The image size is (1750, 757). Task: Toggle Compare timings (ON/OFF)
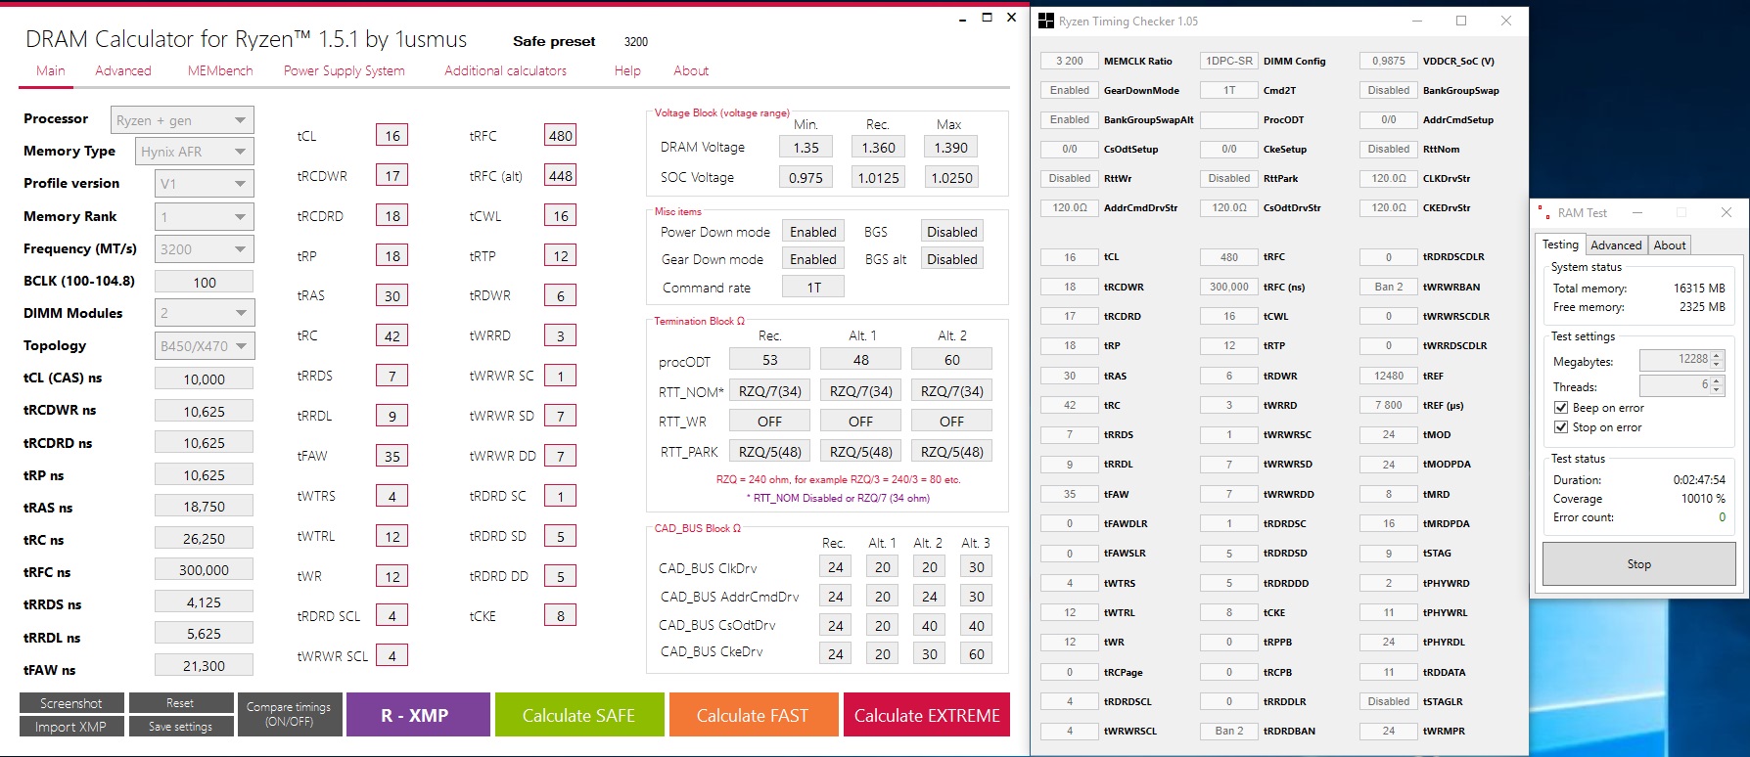coord(289,714)
